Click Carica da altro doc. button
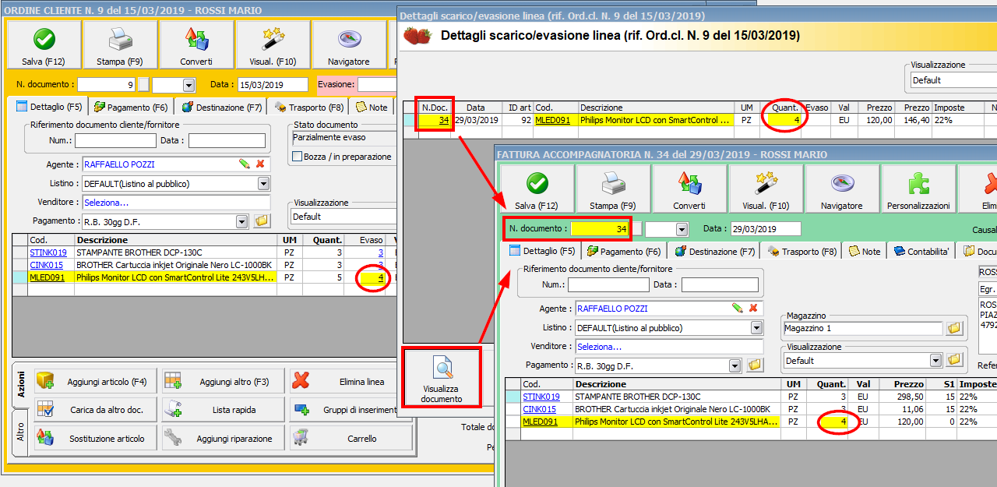The width and height of the screenshot is (997, 487). point(95,410)
